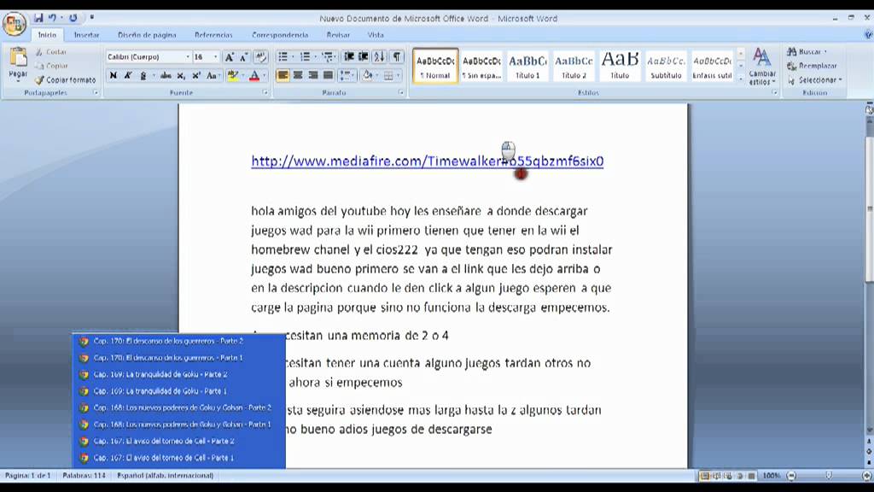Expand the Portapapeles dialog launcher
This screenshot has height=492, width=874.
click(x=96, y=92)
